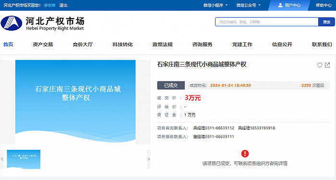This screenshot has height=180, width=336.
Task: Click the 搜索 search button
Action: (x=326, y=22)
